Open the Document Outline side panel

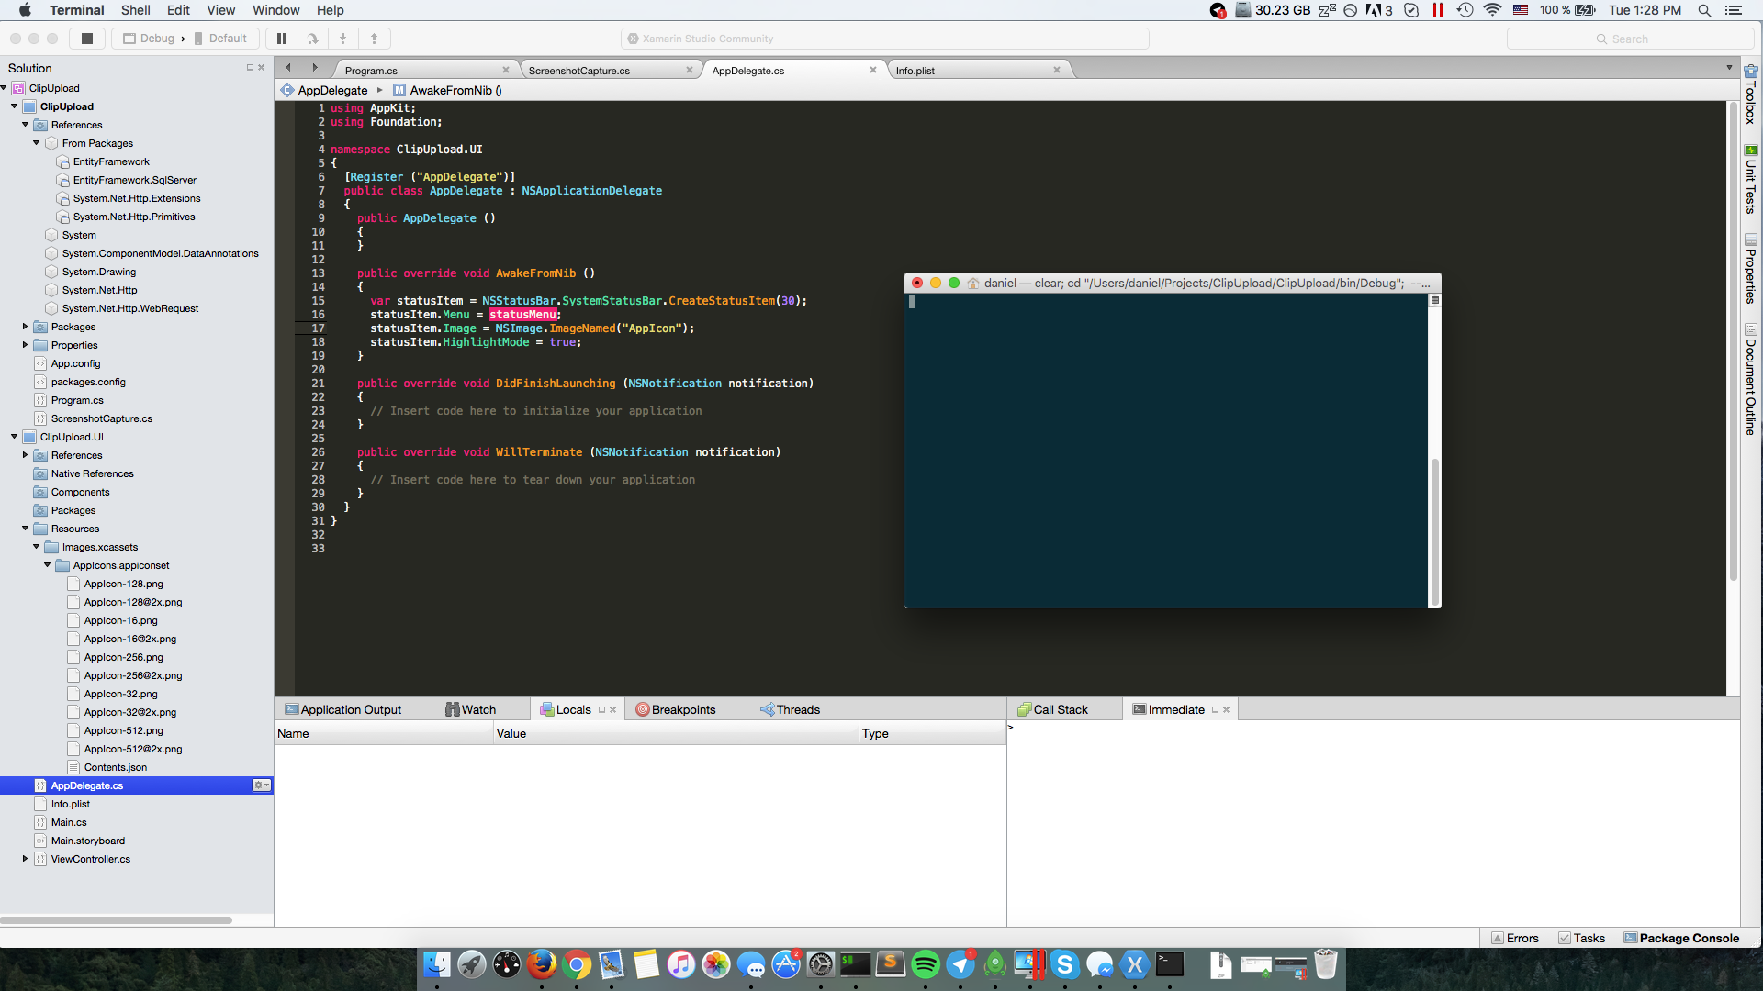point(1751,379)
